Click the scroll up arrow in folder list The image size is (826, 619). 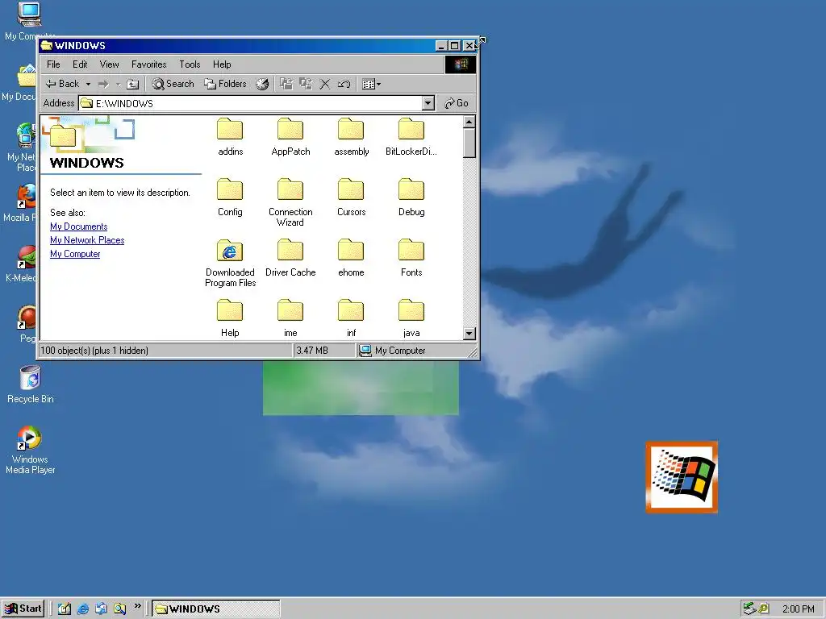point(469,123)
